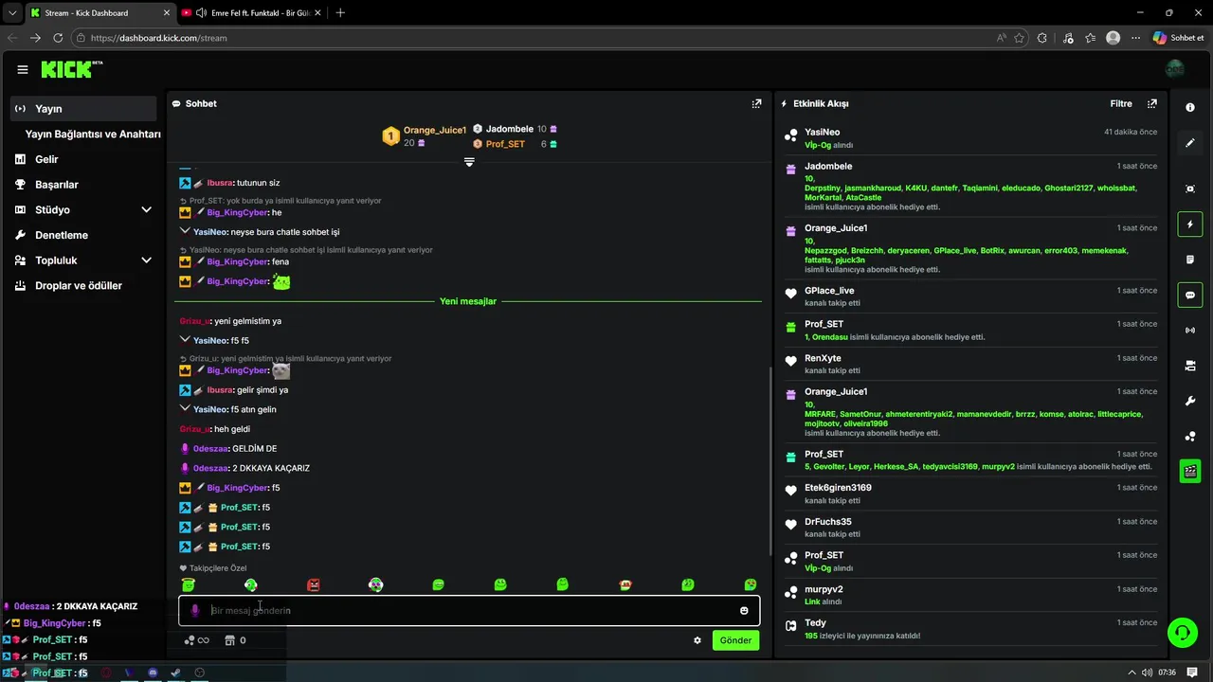Open the profile avatar at top right
Viewport: 1213px width, 682px height.
[1175, 69]
